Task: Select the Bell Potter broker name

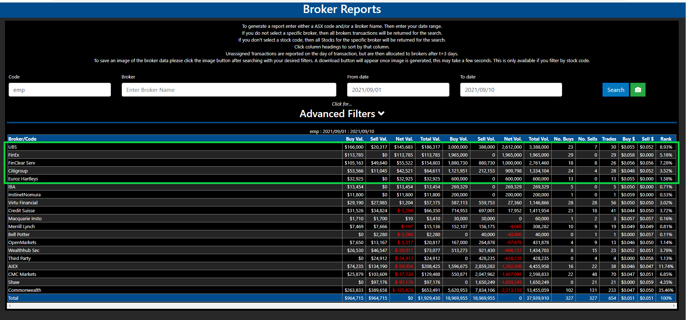Action: pos(19,234)
